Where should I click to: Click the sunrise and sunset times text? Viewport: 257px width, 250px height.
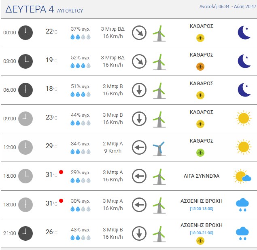pos(228,6)
